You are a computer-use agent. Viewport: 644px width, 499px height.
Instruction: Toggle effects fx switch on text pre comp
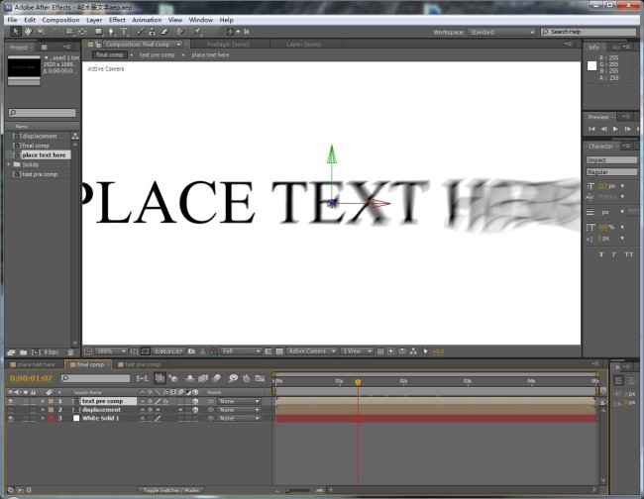pyautogui.click(x=165, y=401)
